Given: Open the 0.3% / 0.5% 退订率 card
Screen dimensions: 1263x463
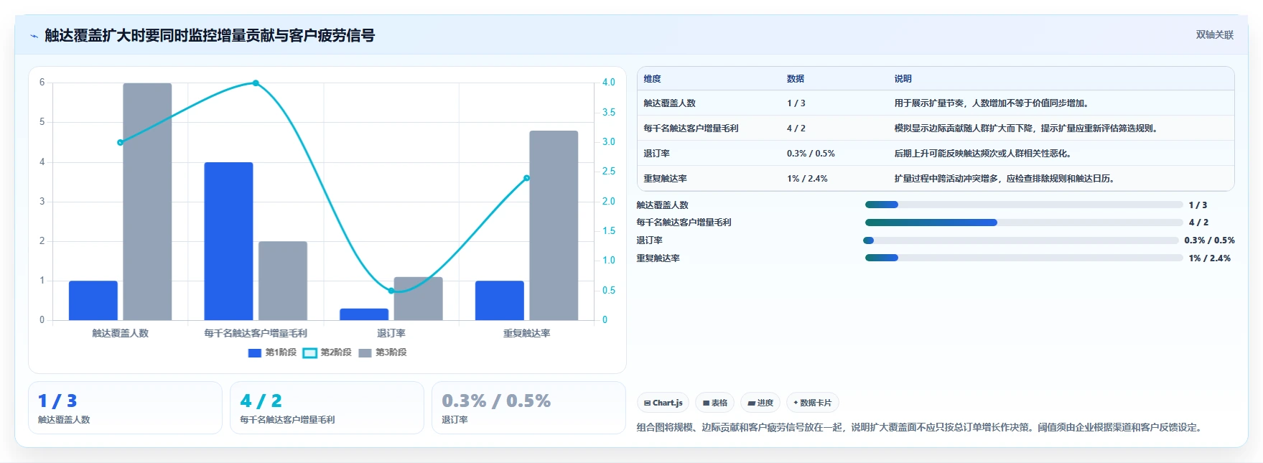Looking at the screenshot, I should pyautogui.click(x=528, y=408).
